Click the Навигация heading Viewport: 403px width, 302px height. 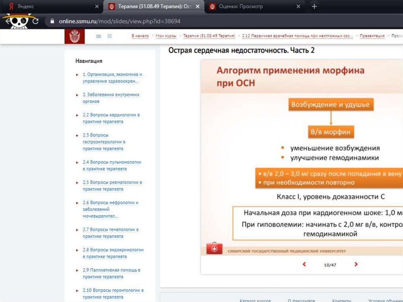89,61
